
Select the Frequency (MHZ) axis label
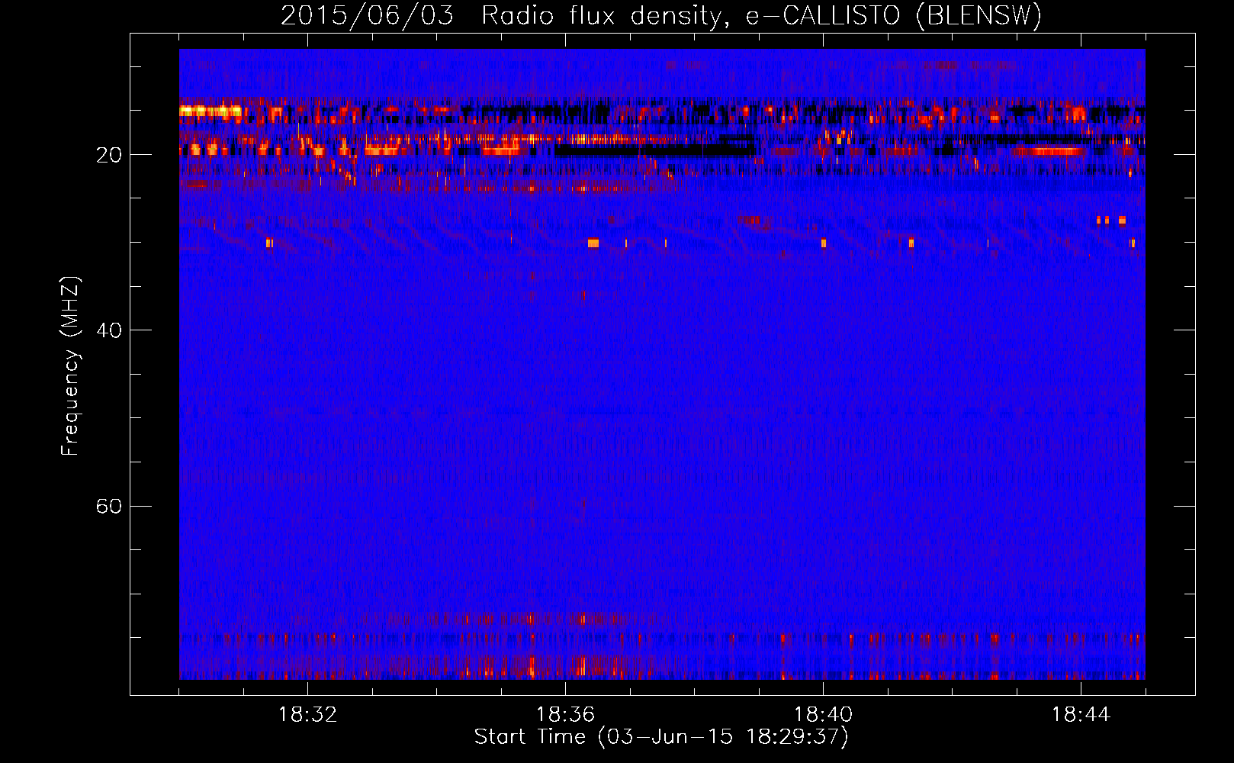pyautogui.click(x=70, y=366)
